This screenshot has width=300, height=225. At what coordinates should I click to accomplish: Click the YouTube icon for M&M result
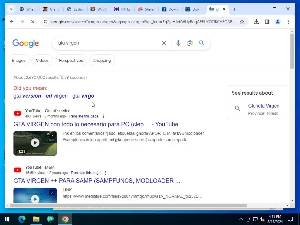click(18, 170)
